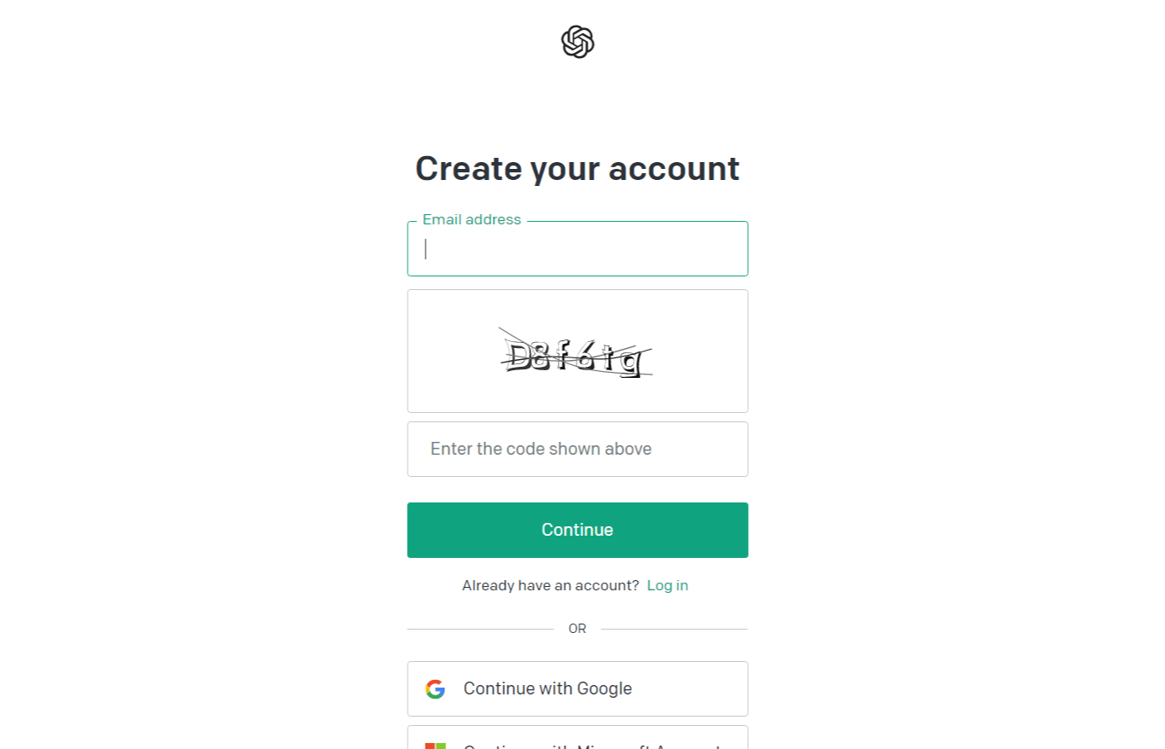Focus the captcha code entry field
Viewport: 1165px width, 749px height.
pyautogui.click(x=577, y=449)
